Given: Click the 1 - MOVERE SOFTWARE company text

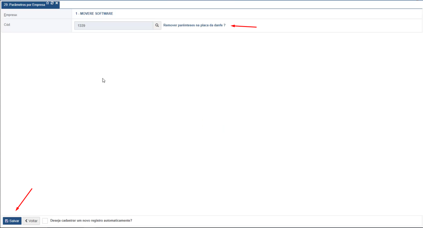Looking at the screenshot, I should point(94,14).
